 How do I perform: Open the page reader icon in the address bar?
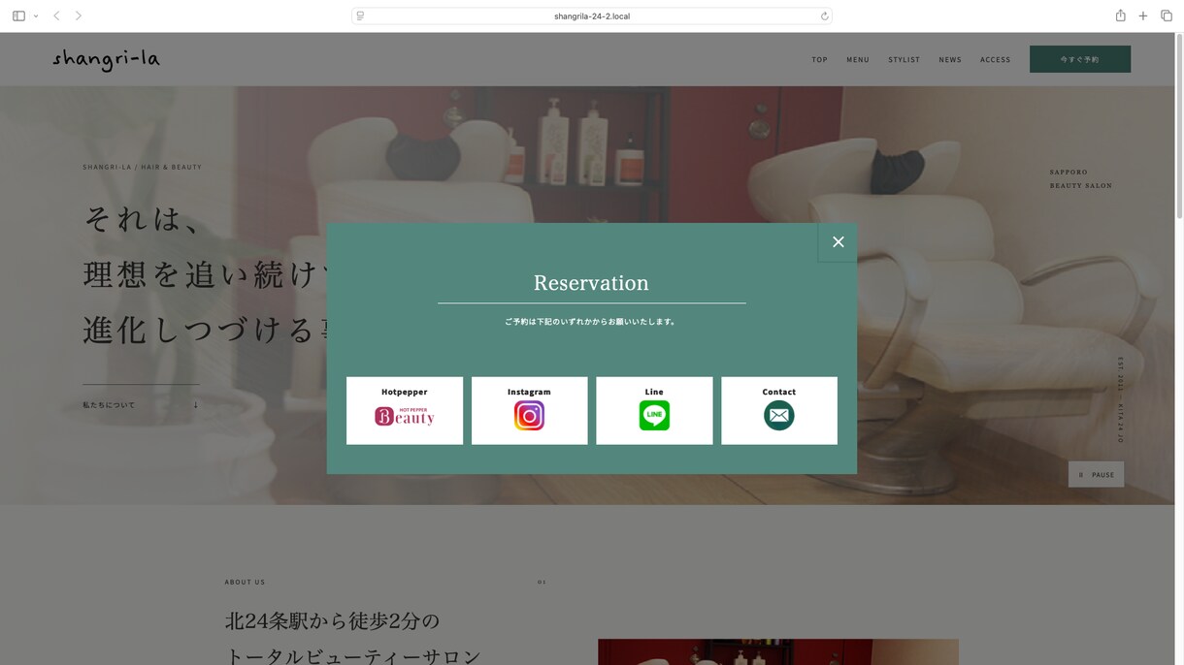[360, 16]
